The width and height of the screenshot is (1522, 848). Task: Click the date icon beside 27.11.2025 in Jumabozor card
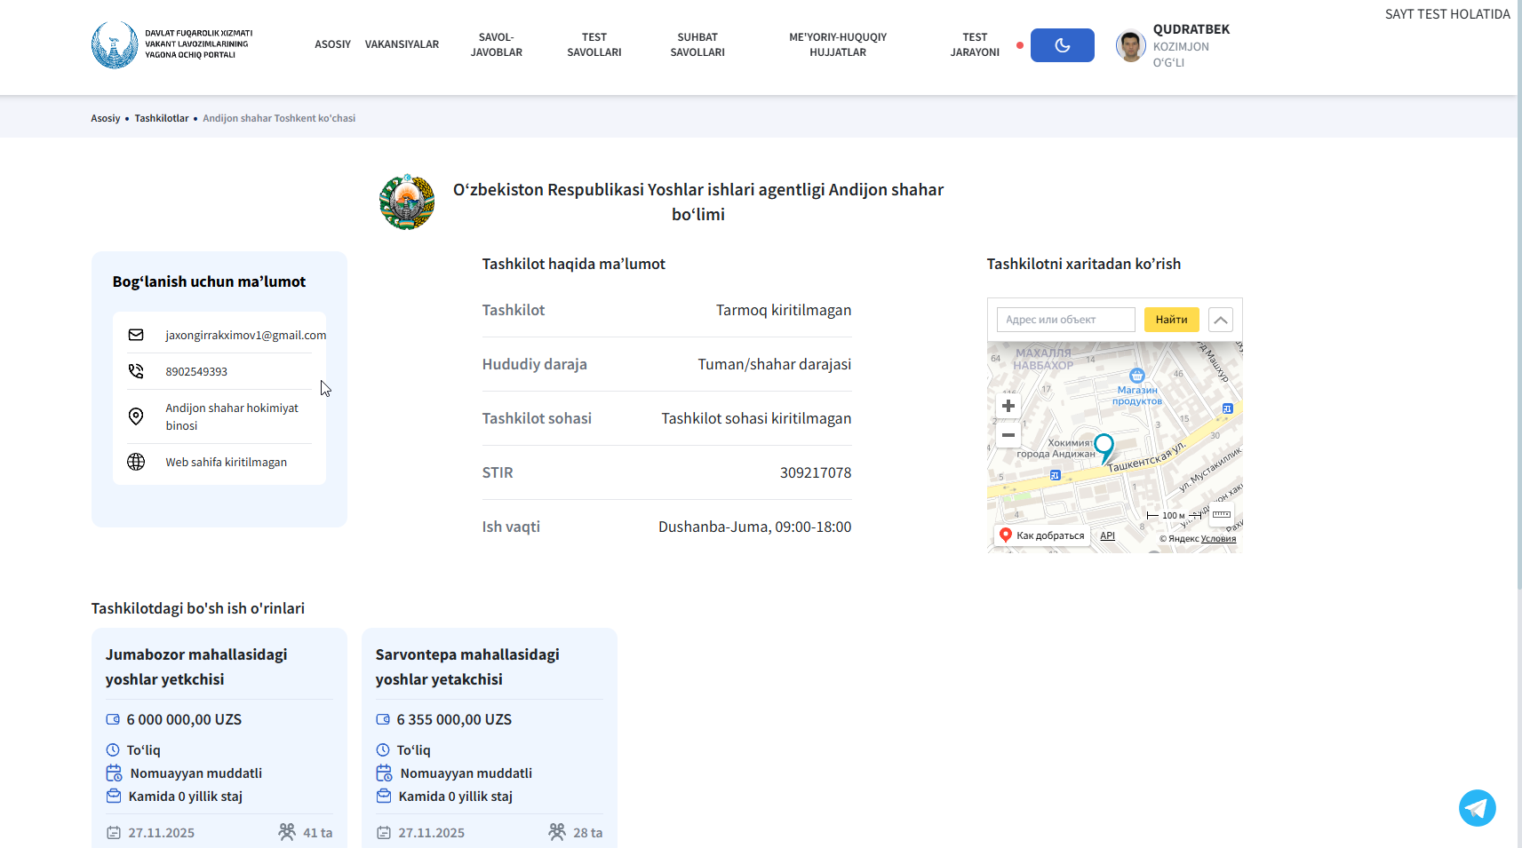point(114,833)
